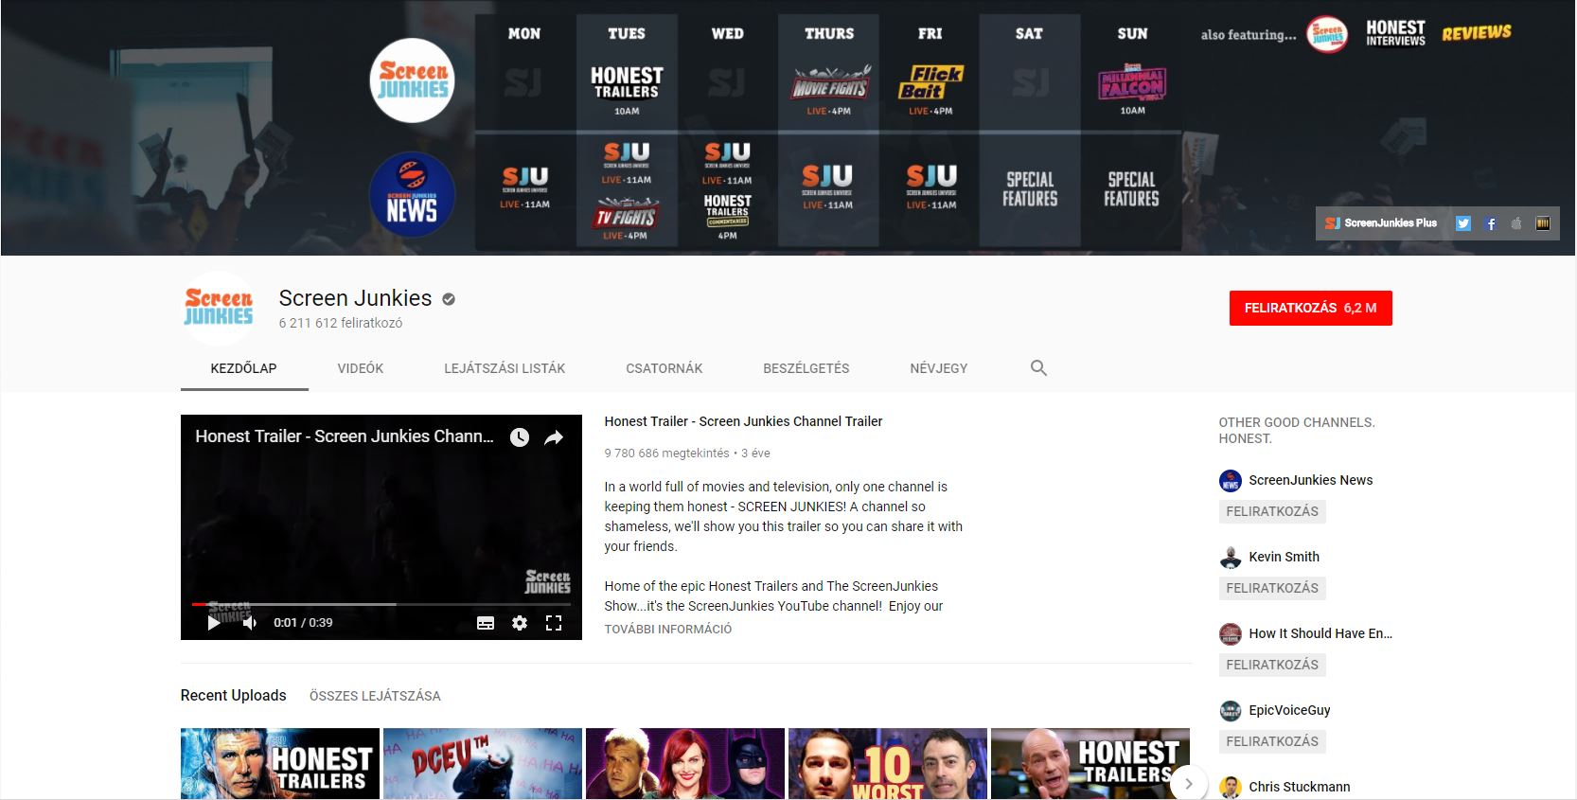
Task: Click the Reviews banner logo
Action: pos(1477,33)
